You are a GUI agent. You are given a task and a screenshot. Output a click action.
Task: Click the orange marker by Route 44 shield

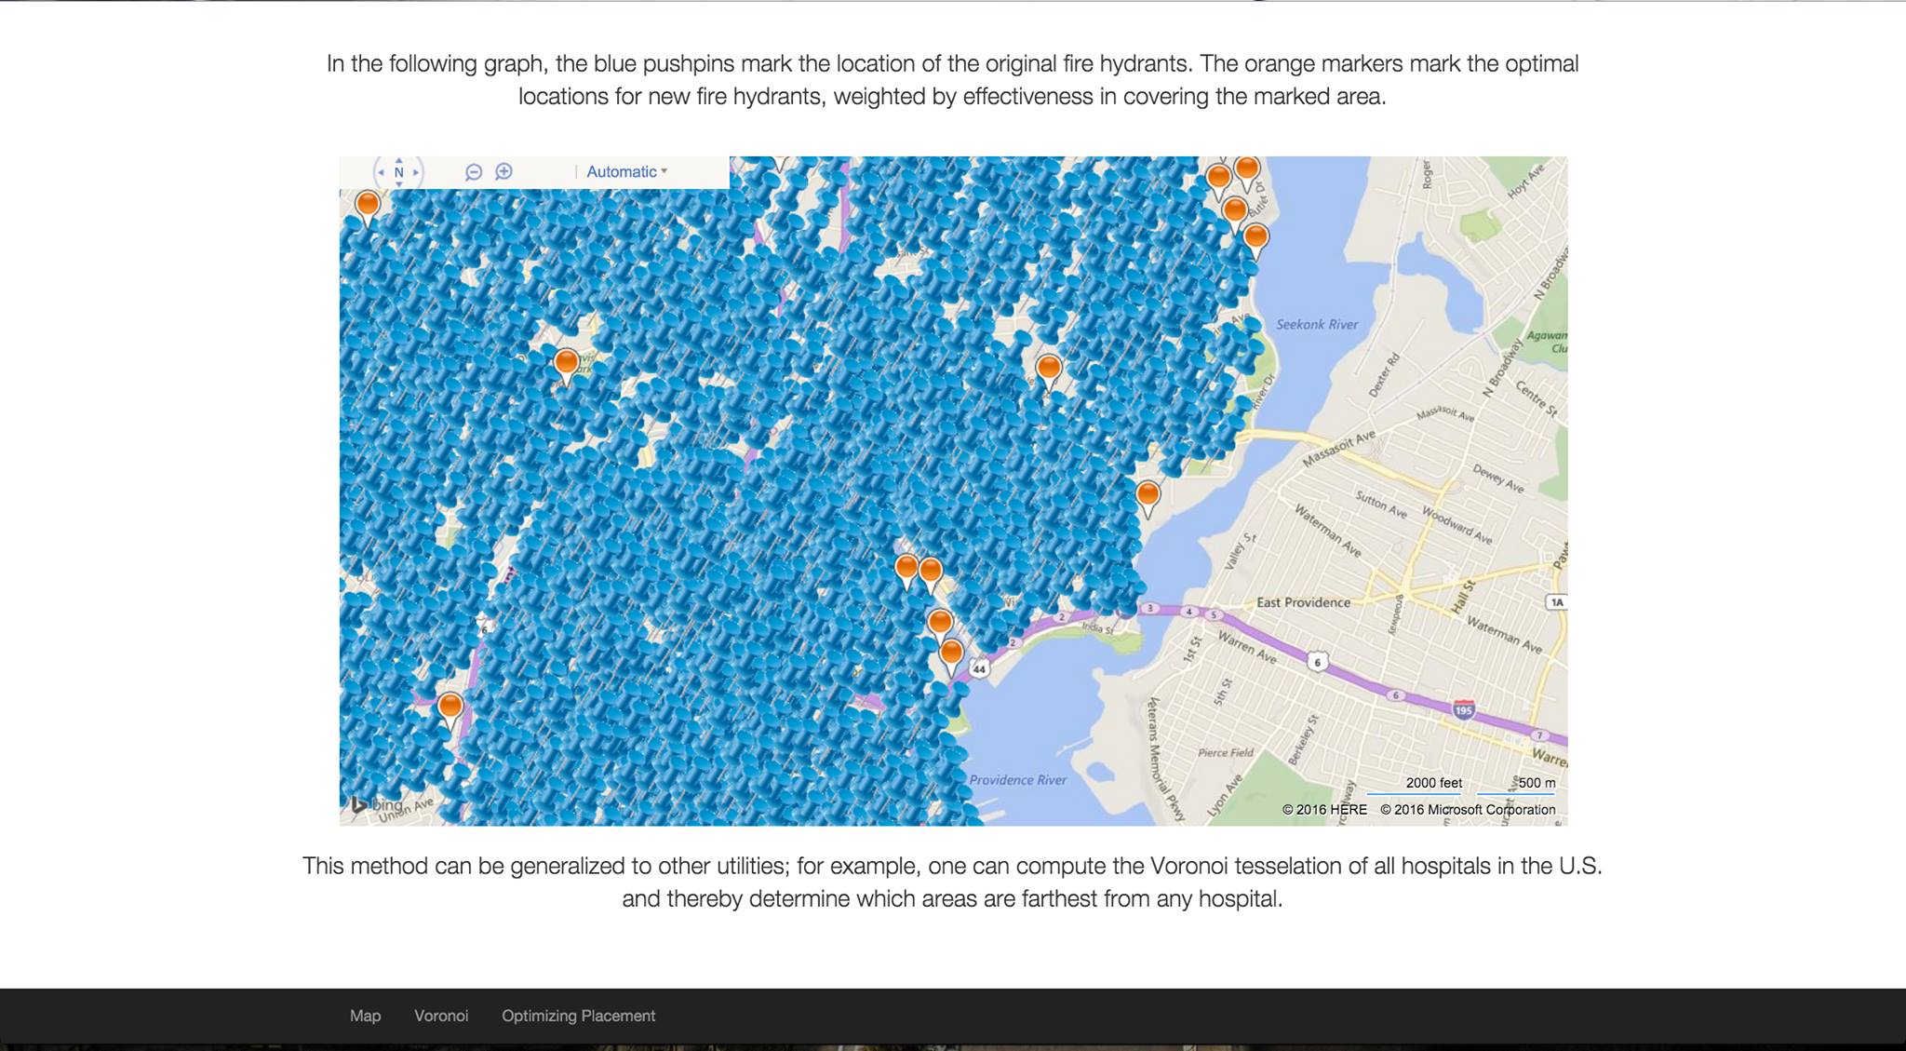click(951, 653)
